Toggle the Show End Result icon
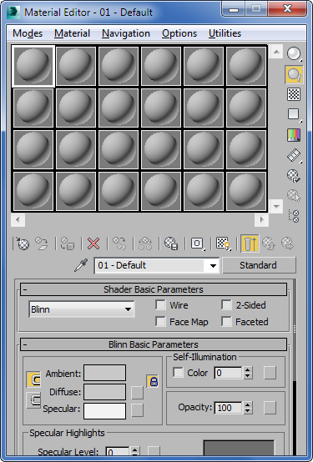 tap(250, 244)
